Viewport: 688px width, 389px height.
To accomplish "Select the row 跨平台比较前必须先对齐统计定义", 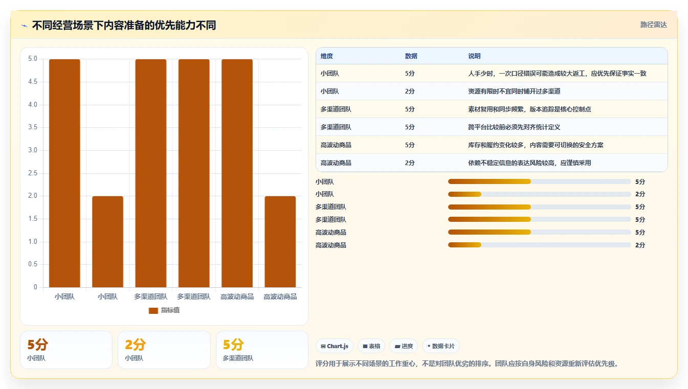I will click(x=492, y=127).
